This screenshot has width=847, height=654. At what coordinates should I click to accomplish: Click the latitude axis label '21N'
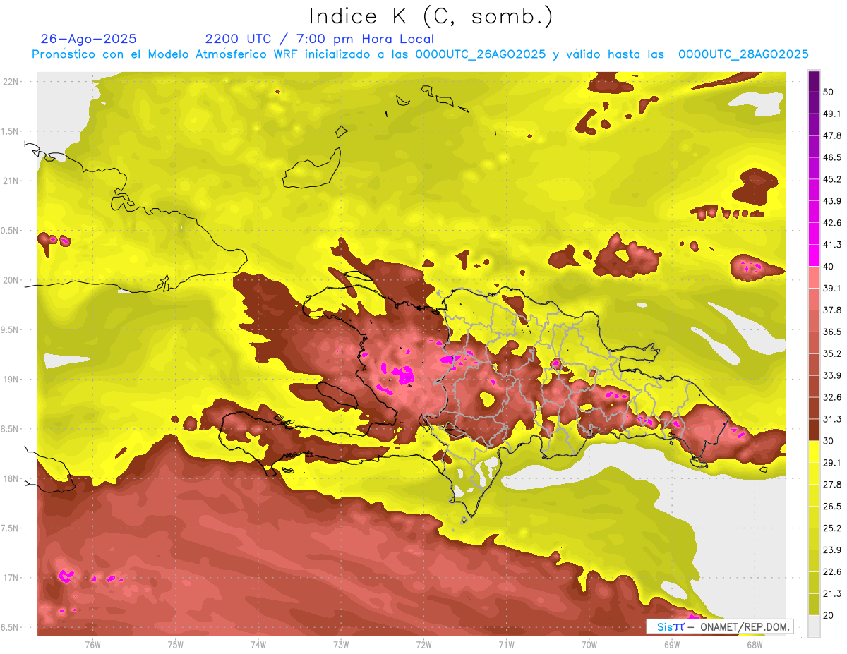pyautogui.click(x=11, y=181)
